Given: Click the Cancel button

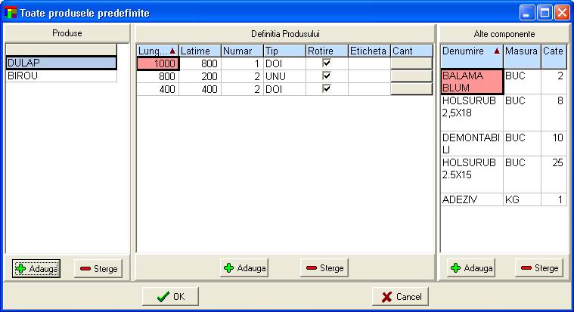Looking at the screenshot, I should [401, 296].
